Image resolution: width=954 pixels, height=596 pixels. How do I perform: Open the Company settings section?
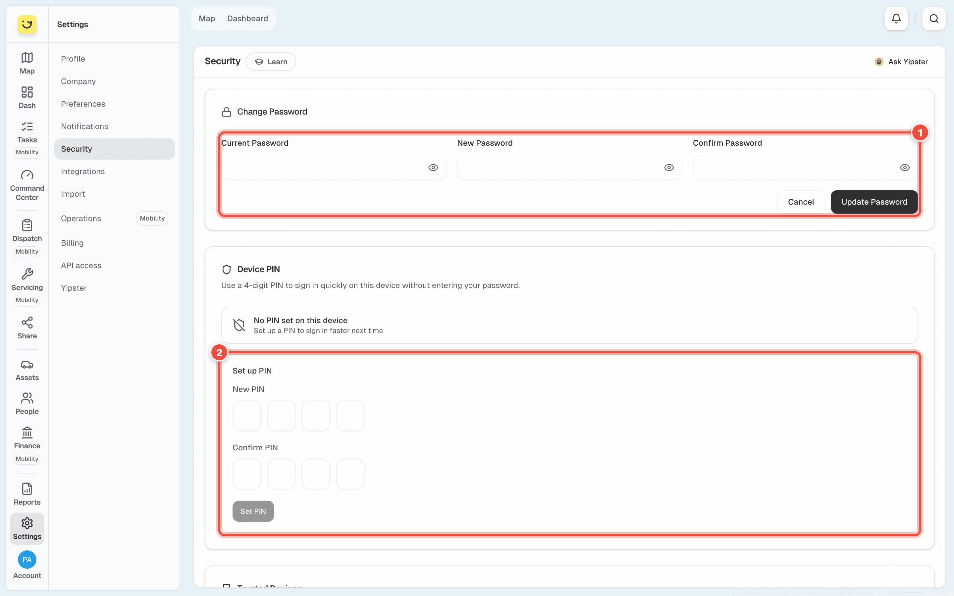pyautogui.click(x=114, y=81)
